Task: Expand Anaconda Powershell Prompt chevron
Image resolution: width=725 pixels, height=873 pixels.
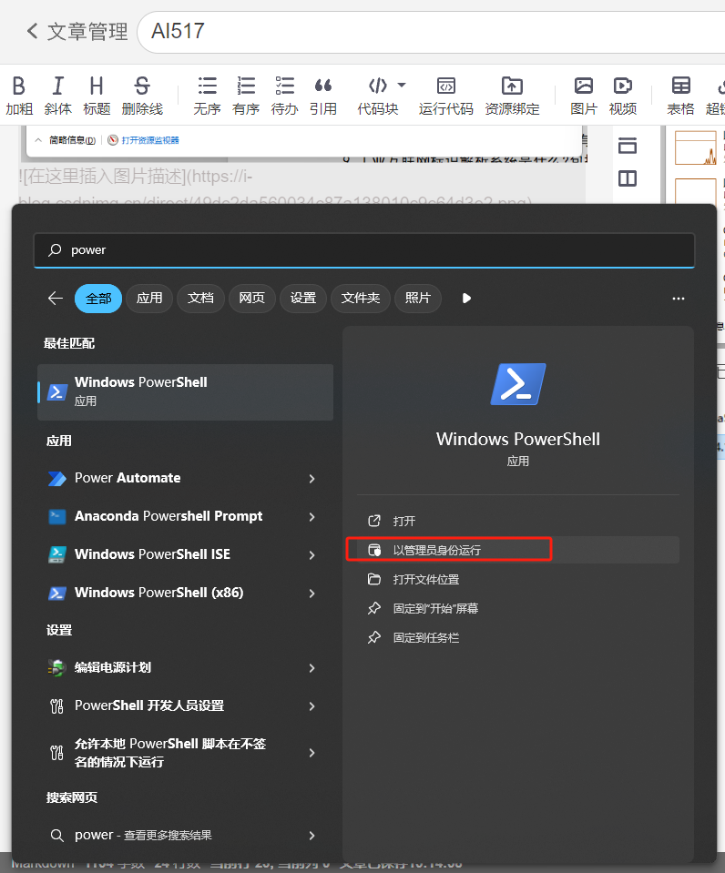Action: pos(312,517)
